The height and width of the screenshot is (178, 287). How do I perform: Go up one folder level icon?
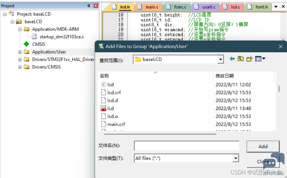click(240, 59)
